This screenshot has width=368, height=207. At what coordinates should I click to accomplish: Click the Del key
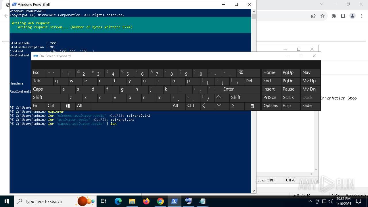[252, 81]
